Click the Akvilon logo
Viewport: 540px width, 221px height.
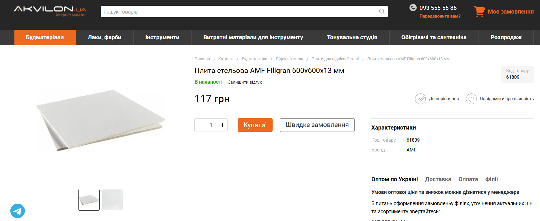coord(50,11)
